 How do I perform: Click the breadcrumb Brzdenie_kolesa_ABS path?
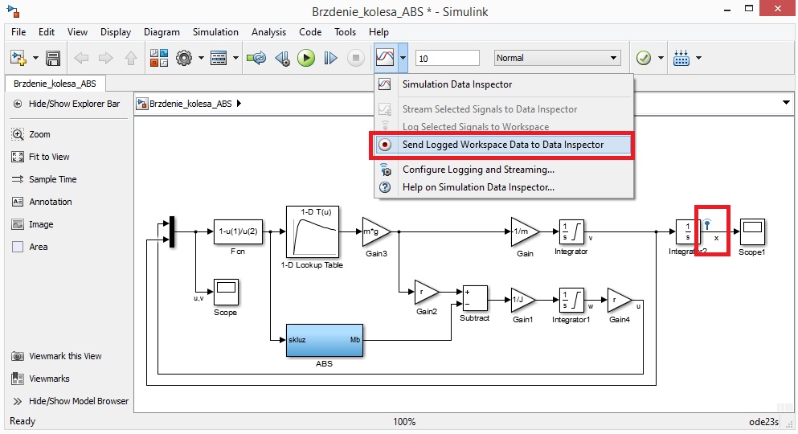190,104
